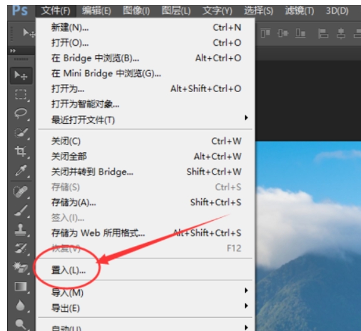This screenshot has height=331, width=361.
Task: Select the Quick Selection tool
Action: [21, 133]
